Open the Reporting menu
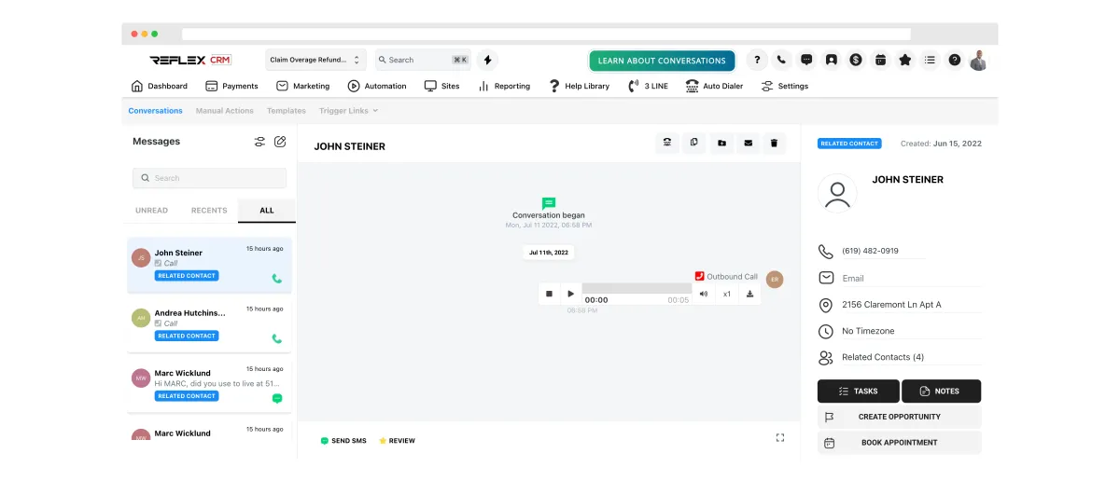This screenshot has width=1120, height=481. pyautogui.click(x=504, y=86)
